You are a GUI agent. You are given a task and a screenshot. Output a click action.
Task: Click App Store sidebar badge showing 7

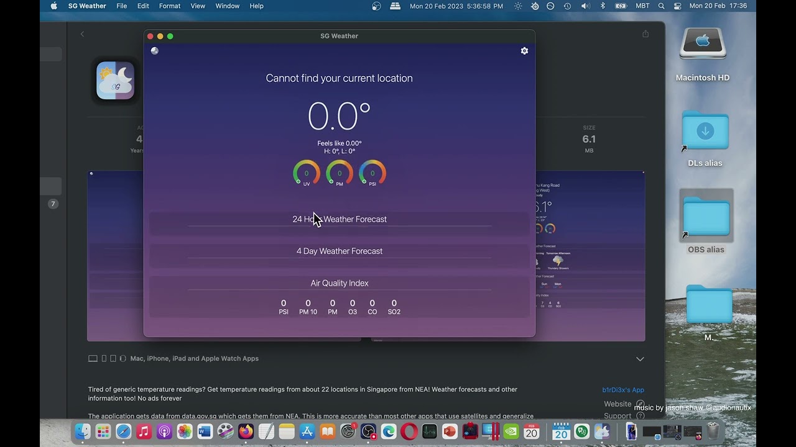[53, 204]
